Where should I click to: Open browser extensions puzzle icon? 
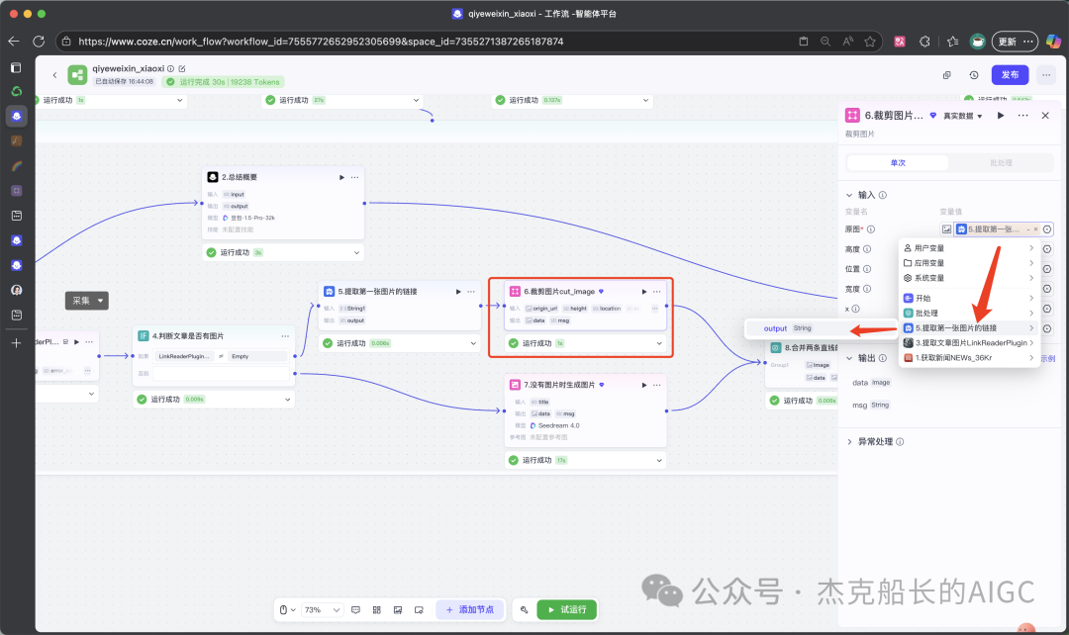coord(924,42)
